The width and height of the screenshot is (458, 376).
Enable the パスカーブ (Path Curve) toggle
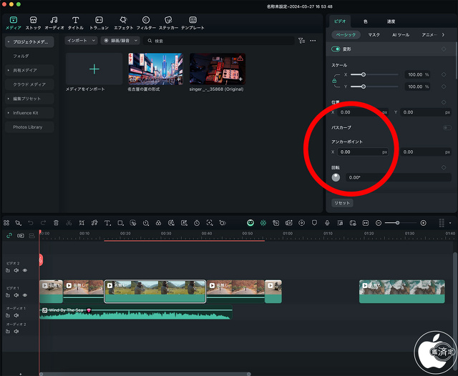pos(445,127)
